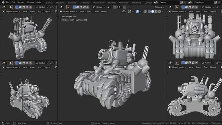Open the Window menu
222x125 pixels.
click(30, 2)
